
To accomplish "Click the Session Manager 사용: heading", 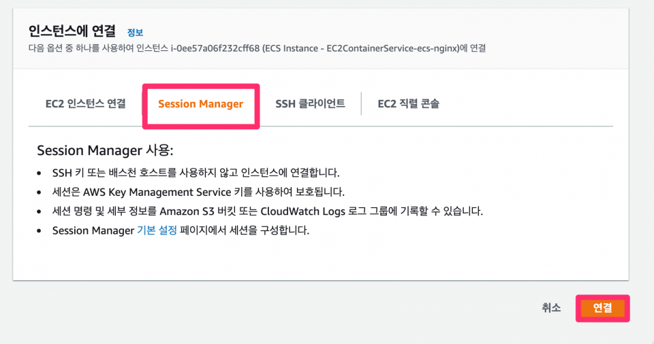I will pyautogui.click(x=105, y=150).
